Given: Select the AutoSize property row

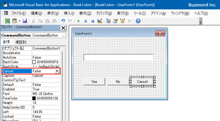Looking at the screenshot, I should coord(31,57).
